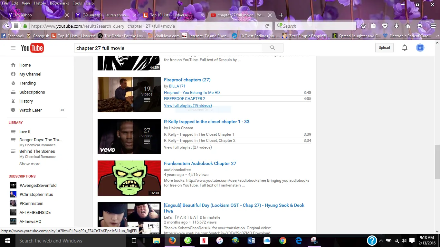This screenshot has width=440, height=247.
Task: Open the History menu in the menu bar
Action: [x=40, y=3]
